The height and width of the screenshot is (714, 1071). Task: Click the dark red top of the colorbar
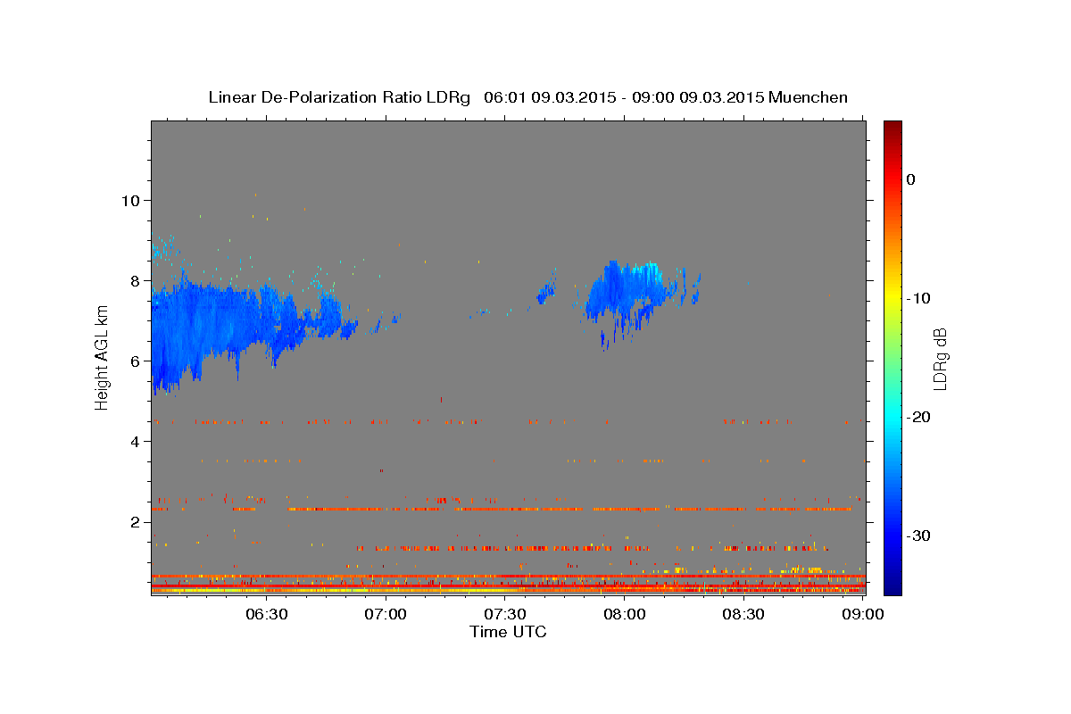click(x=892, y=129)
